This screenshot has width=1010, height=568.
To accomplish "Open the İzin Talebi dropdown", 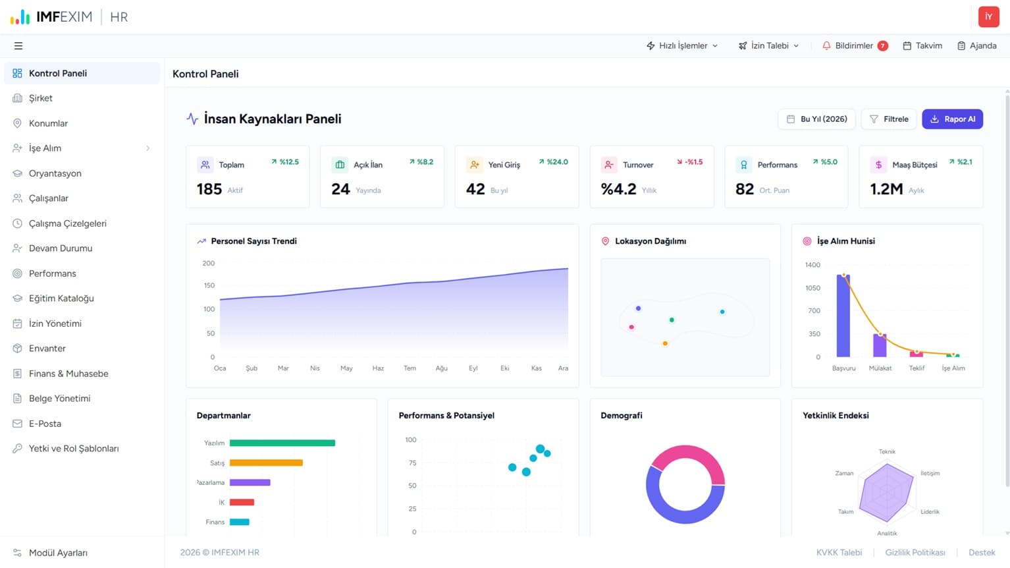I will coord(768,45).
